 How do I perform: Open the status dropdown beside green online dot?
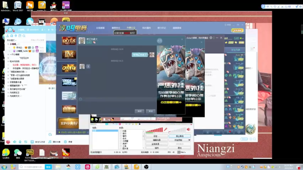243,39
